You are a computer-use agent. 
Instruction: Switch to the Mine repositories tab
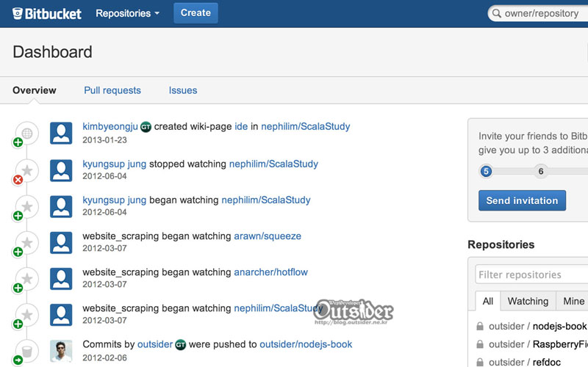tap(573, 301)
